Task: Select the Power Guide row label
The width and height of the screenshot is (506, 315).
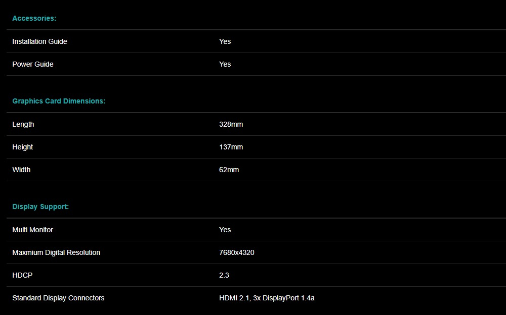Action: [33, 64]
